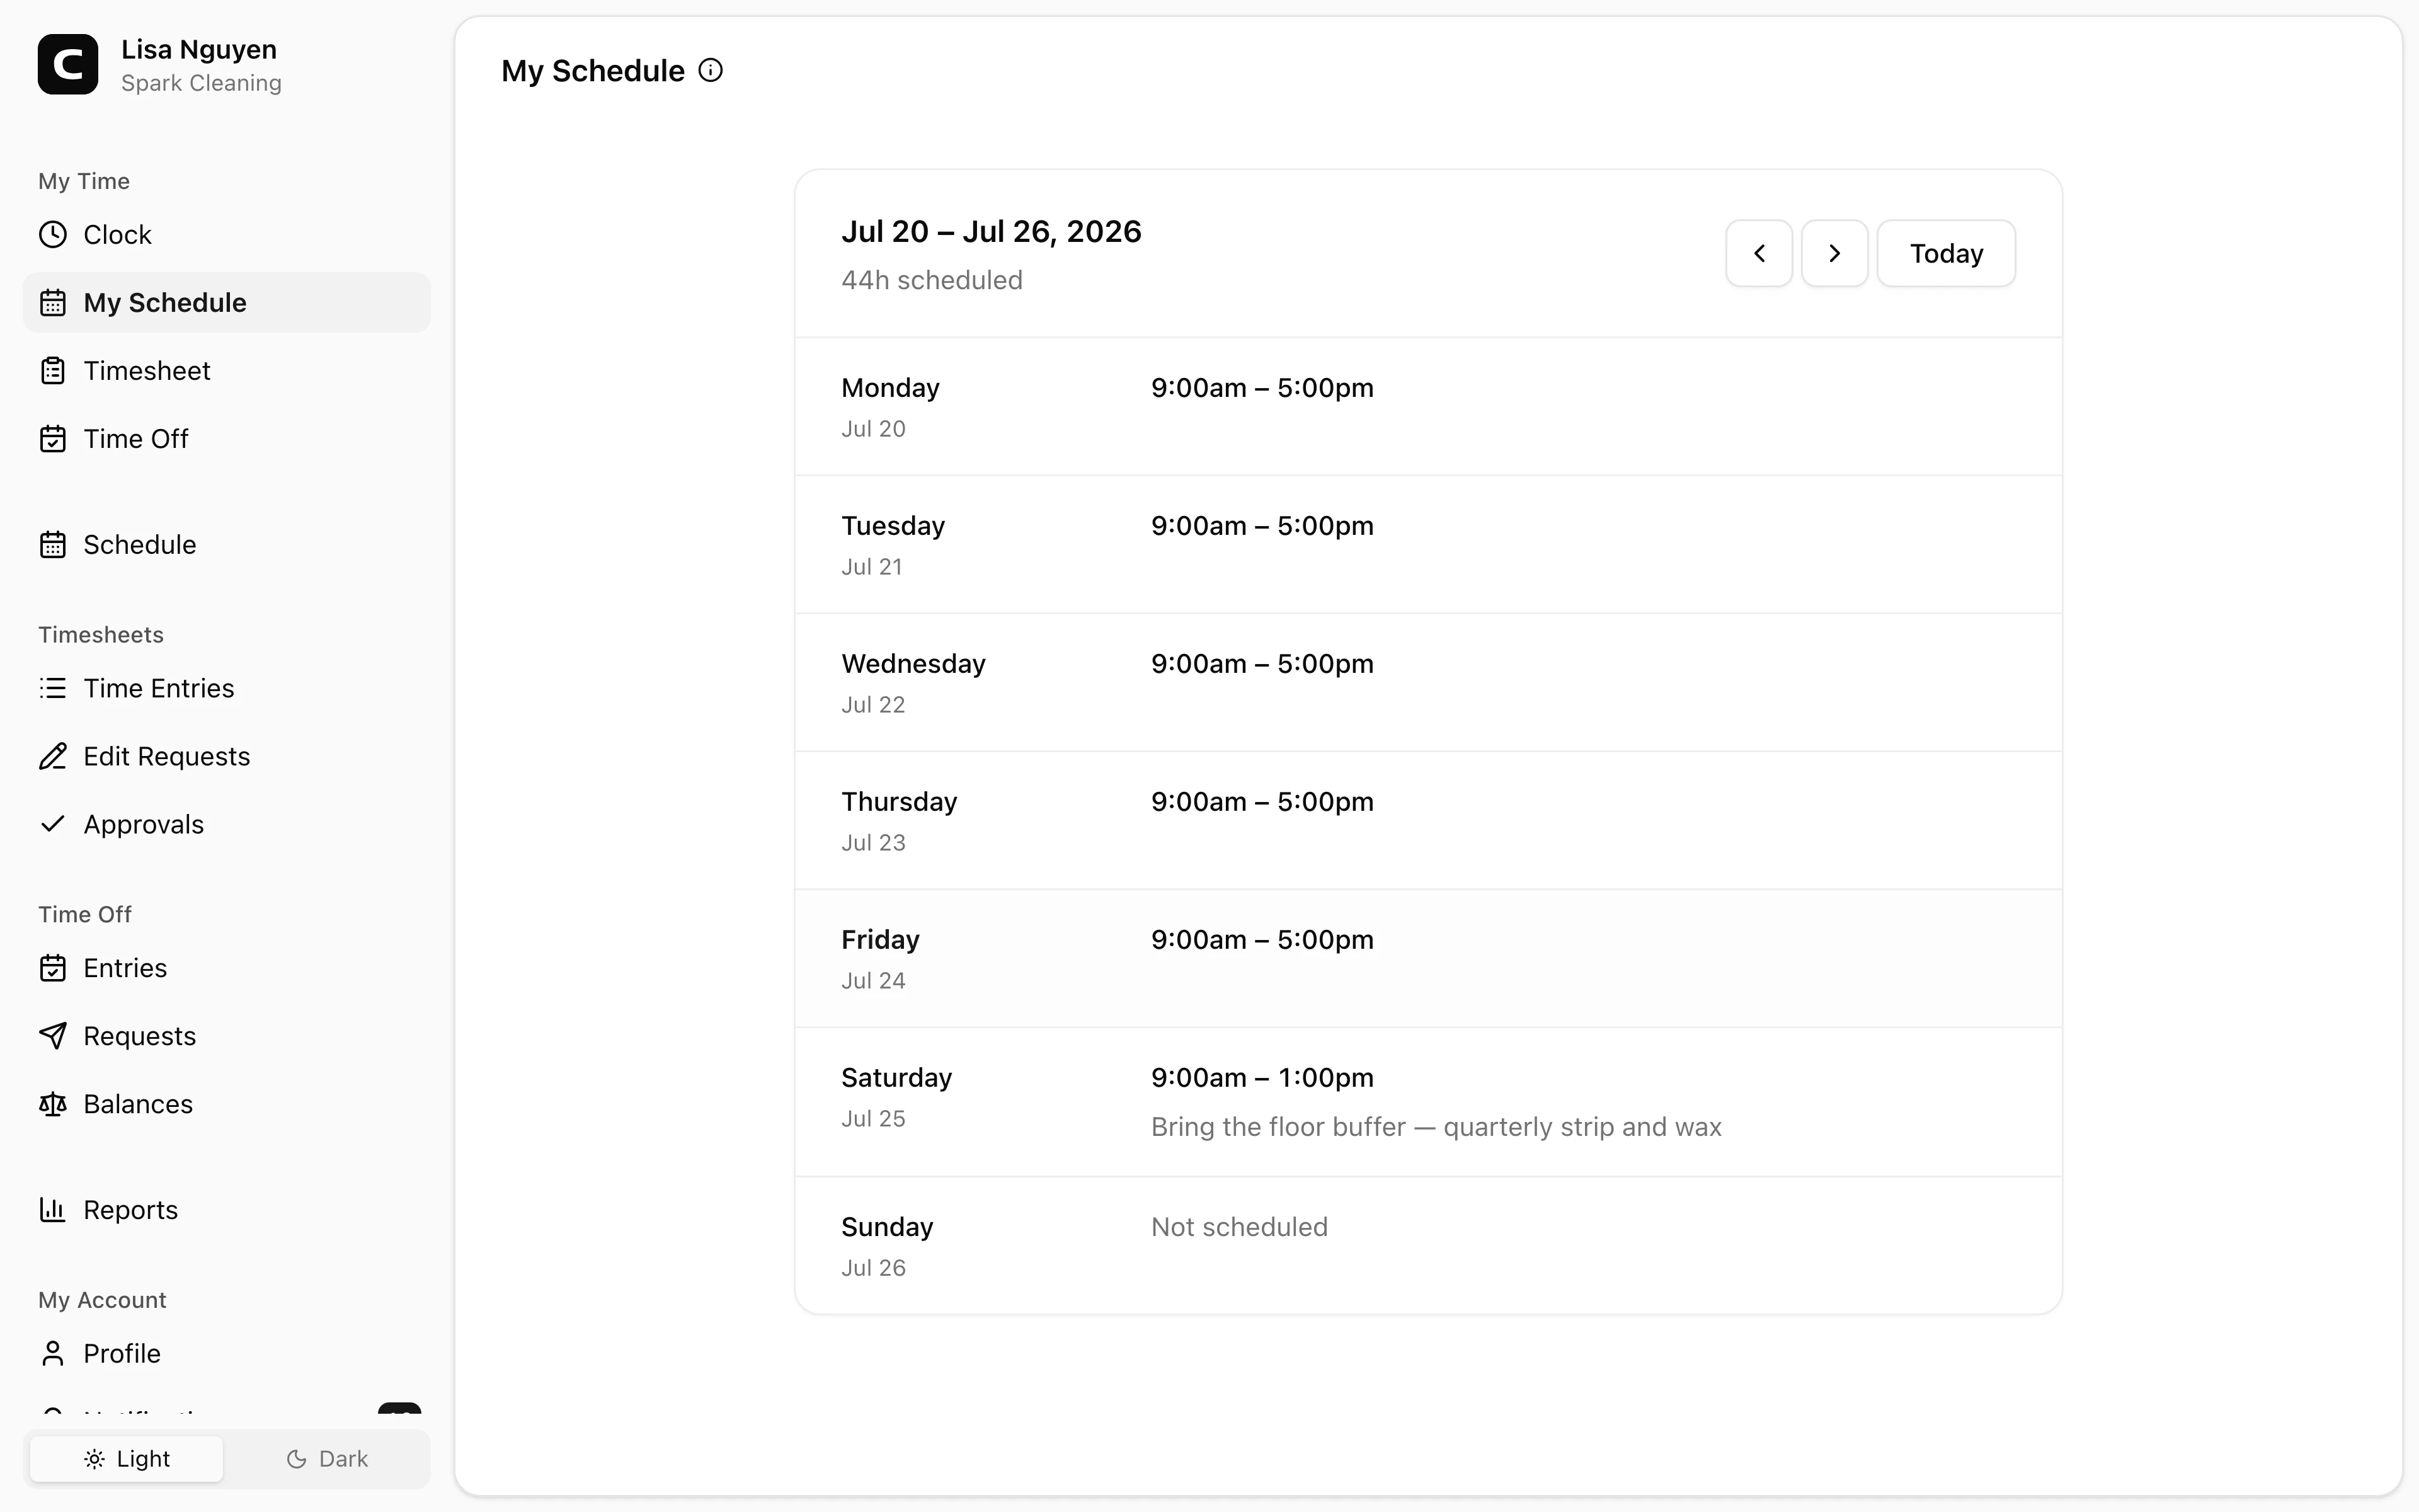Screen dimensions: 2419x1512
Task: Click the My Time Off calendar-check icon
Action: coord(53,439)
